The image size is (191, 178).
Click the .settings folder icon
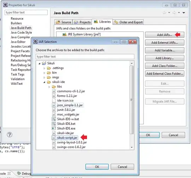point(49,68)
